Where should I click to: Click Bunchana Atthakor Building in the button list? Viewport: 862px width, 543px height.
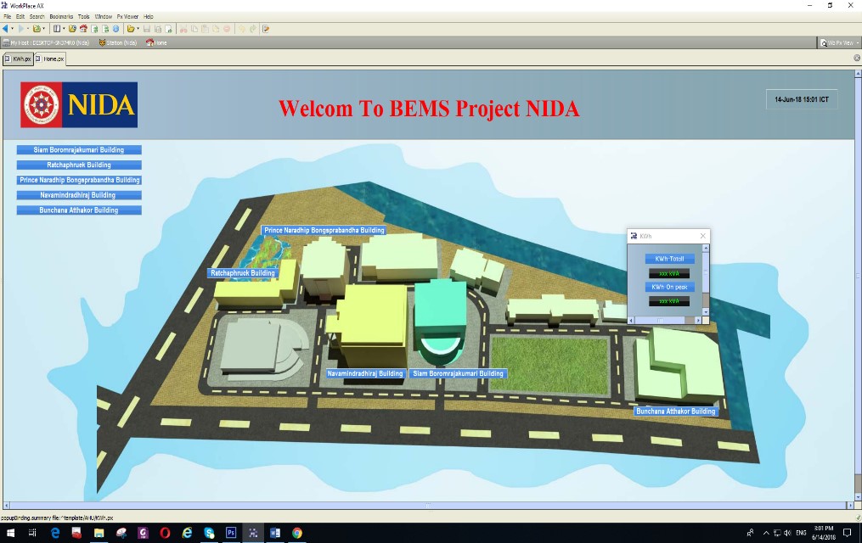pos(79,210)
